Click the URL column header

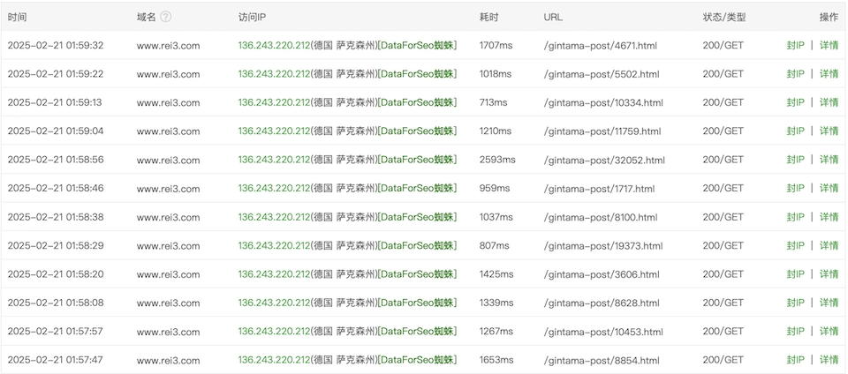(553, 17)
